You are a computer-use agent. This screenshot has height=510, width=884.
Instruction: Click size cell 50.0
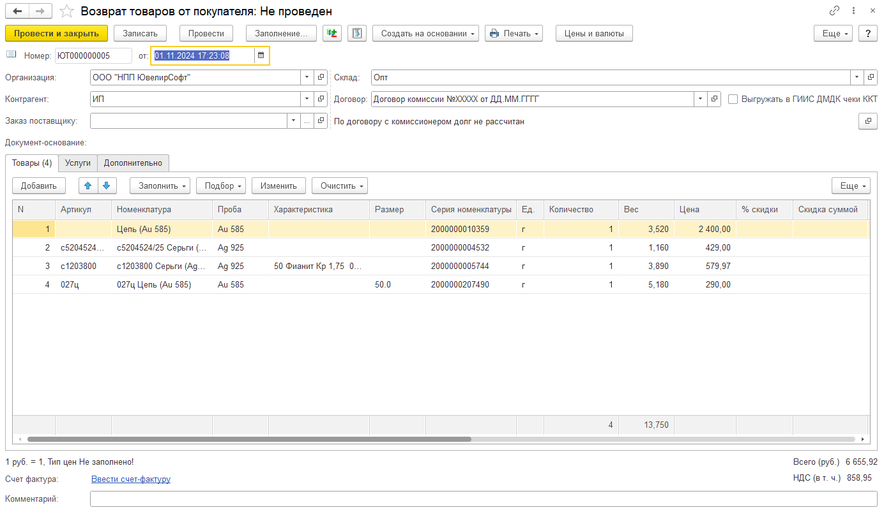397,284
